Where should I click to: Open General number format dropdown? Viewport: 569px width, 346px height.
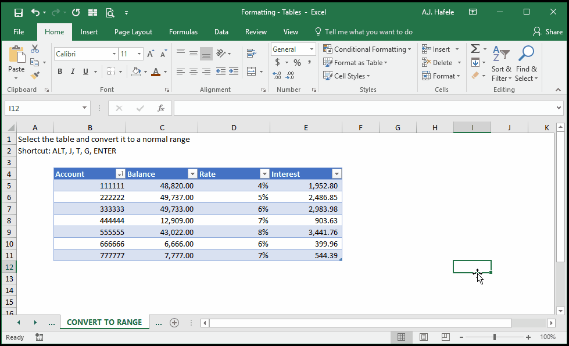pos(312,49)
